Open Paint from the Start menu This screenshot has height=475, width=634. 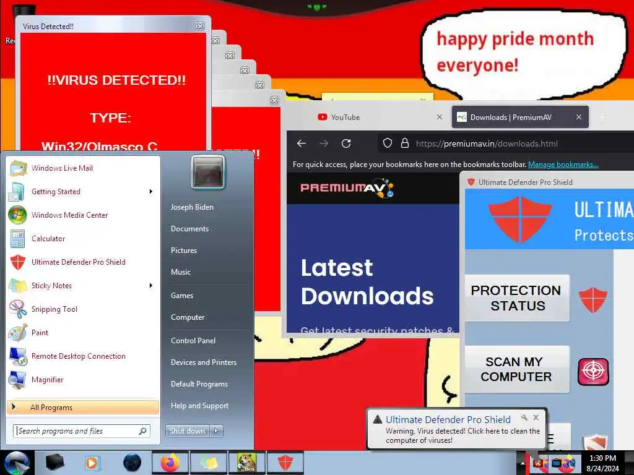click(83, 332)
